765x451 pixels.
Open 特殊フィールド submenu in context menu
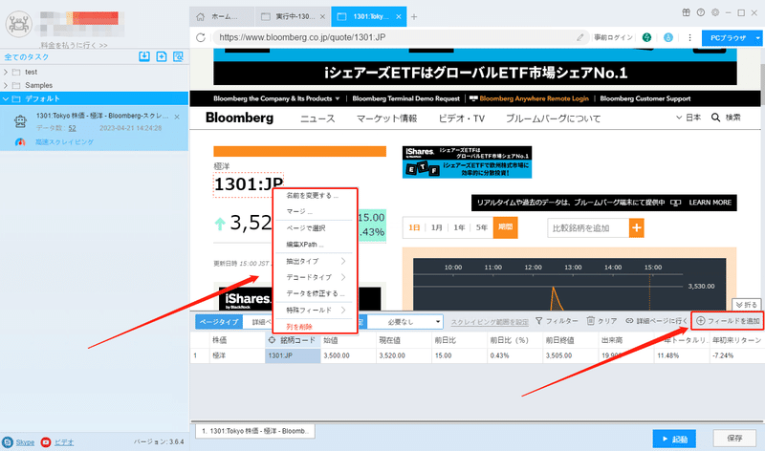point(316,311)
